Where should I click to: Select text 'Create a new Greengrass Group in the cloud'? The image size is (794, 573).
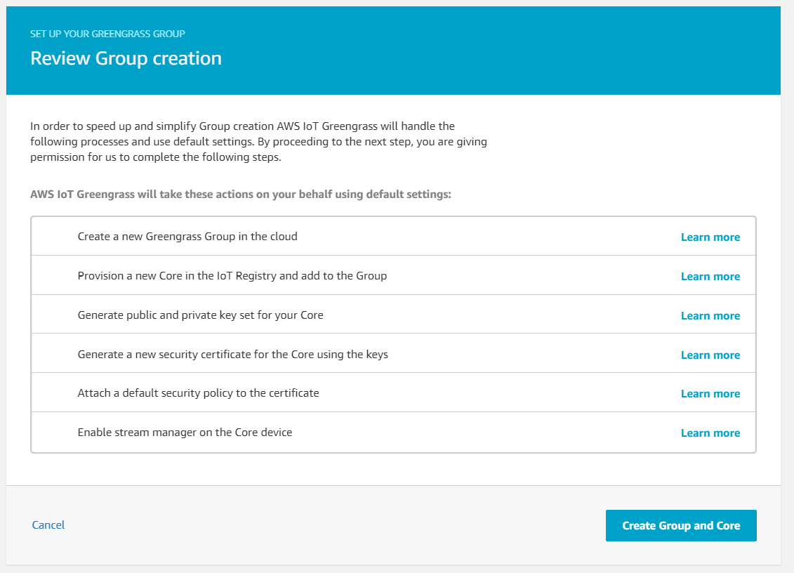point(187,237)
